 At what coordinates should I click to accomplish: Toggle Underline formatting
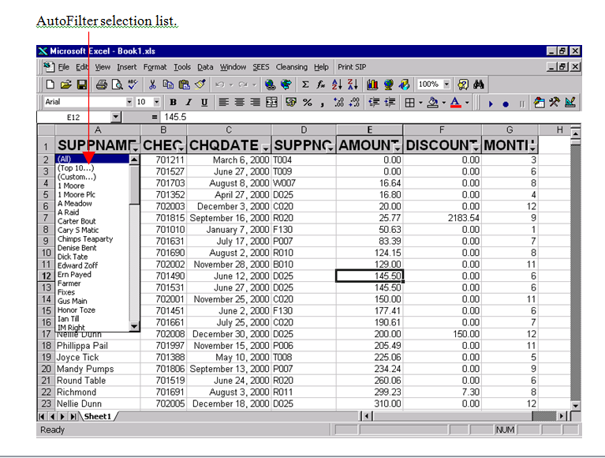[204, 103]
